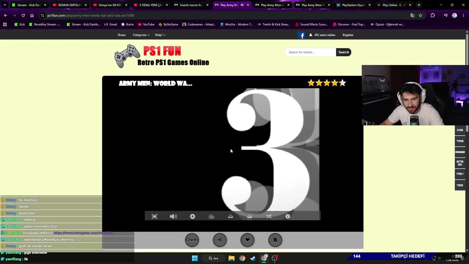Open the Register link

(x=348, y=35)
